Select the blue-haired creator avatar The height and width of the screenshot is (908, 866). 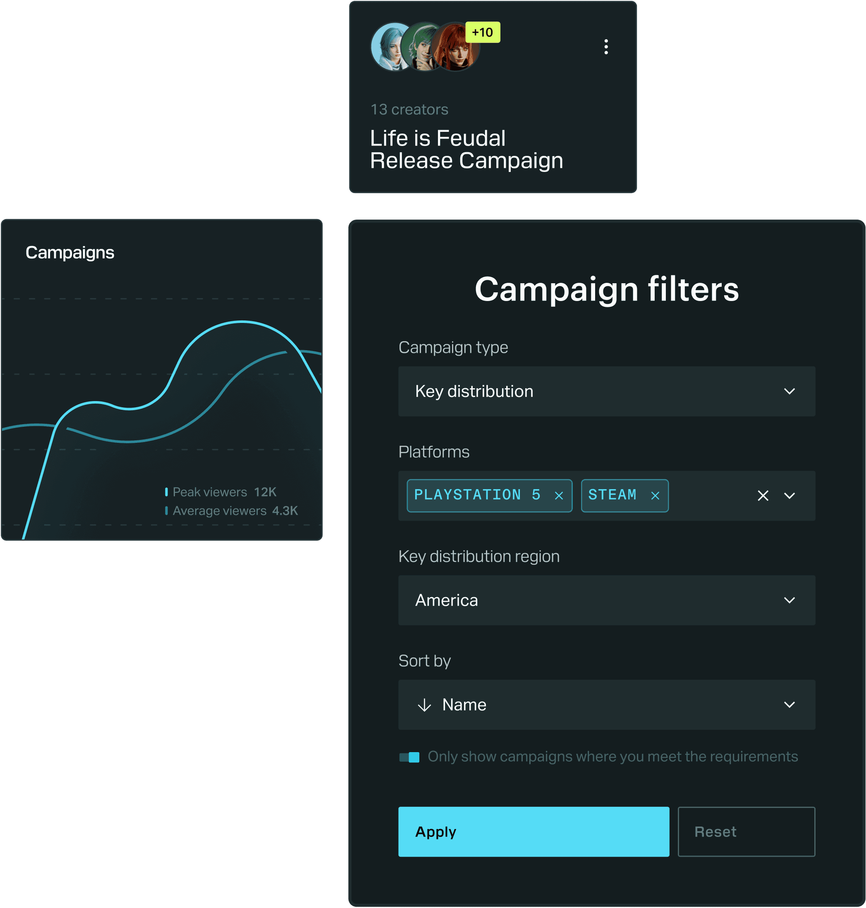pyautogui.click(x=388, y=47)
